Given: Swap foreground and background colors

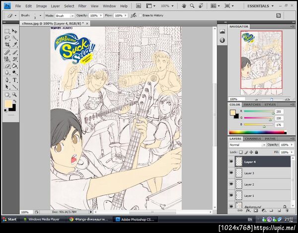Looking at the screenshot, I should click(15, 101).
